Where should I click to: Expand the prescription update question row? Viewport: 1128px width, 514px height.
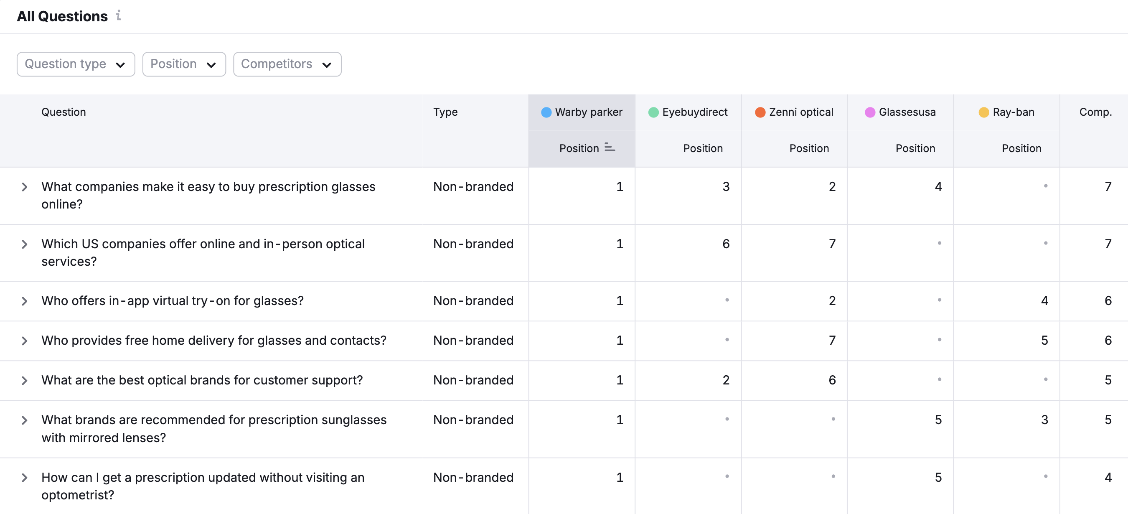click(x=24, y=478)
